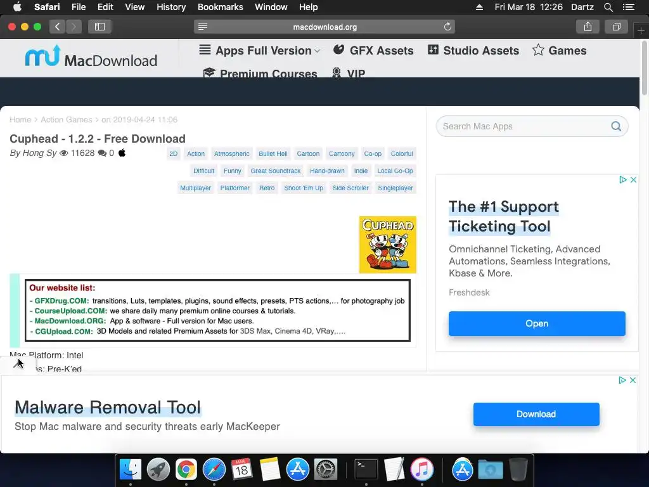Image resolution: width=649 pixels, height=487 pixels.
Task: Open Terminal from the Dock
Action: tap(366, 470)
